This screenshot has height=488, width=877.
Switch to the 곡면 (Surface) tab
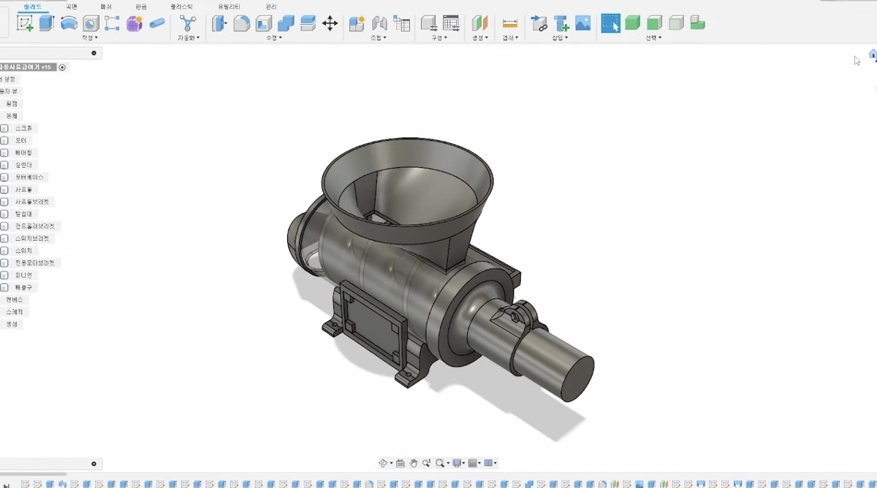(x=72, y=7)
